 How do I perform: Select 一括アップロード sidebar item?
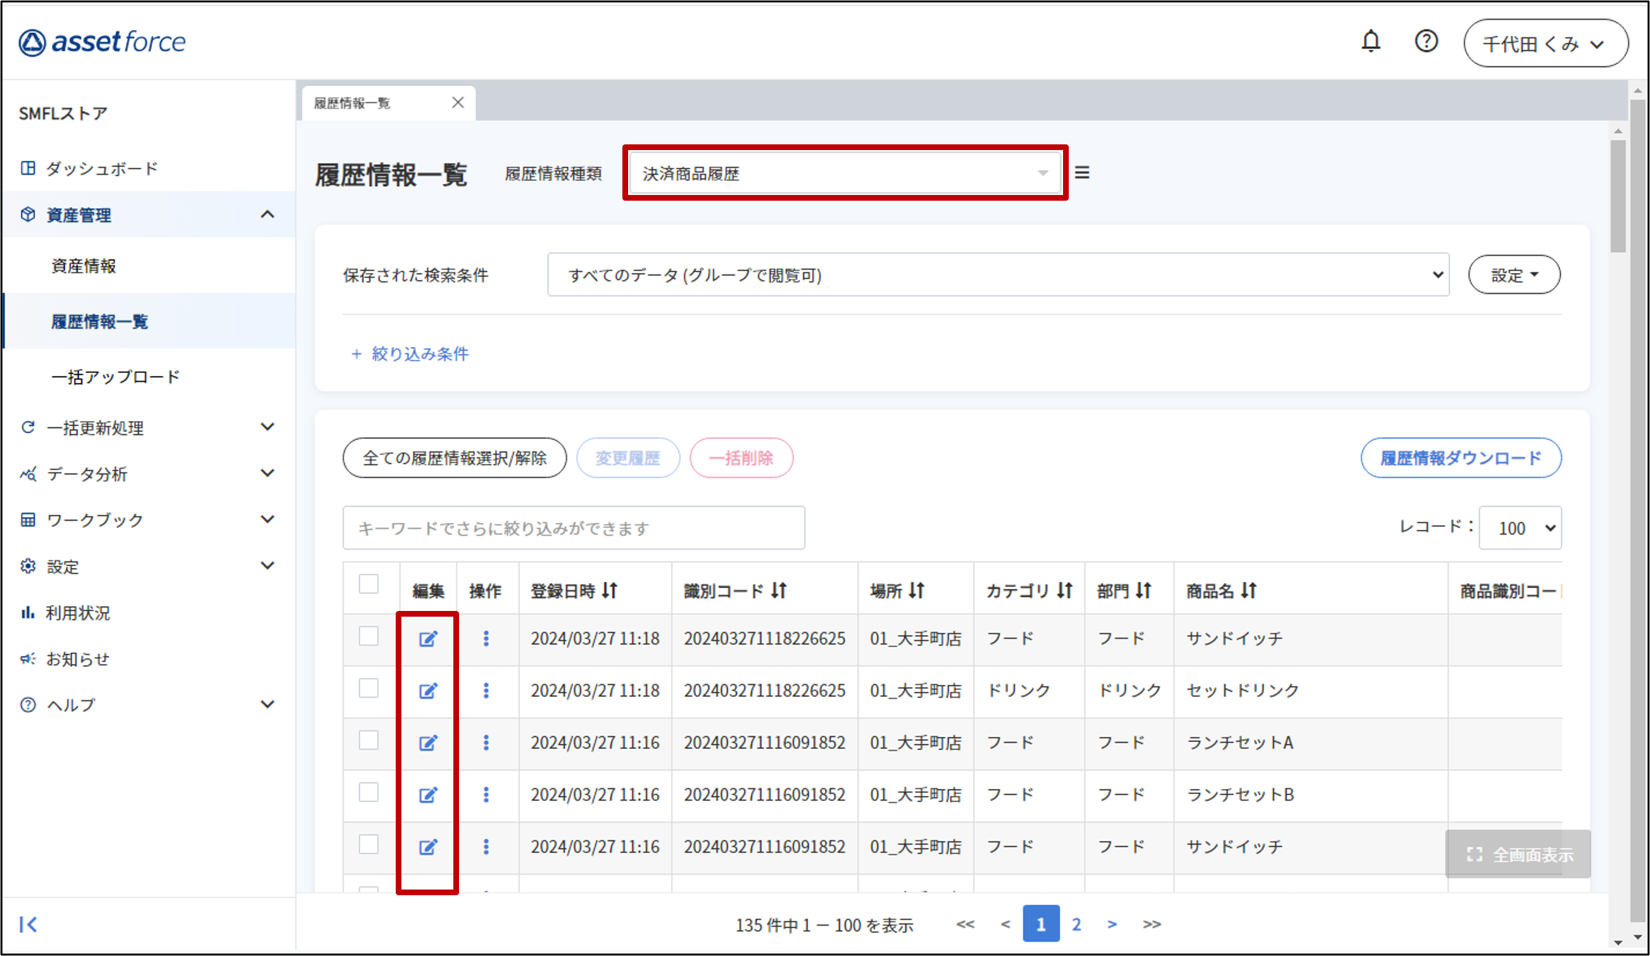pos(115,377)
